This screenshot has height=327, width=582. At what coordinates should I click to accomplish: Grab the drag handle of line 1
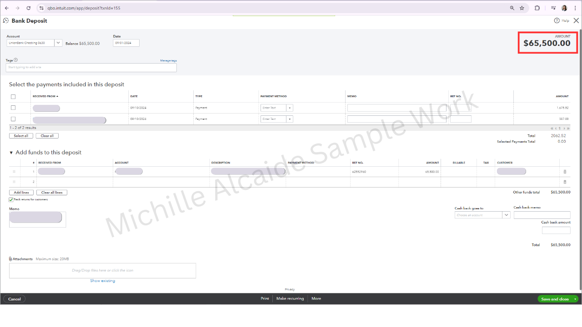(x=14, y=172)
